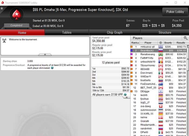Click VPP info icon in payouts panel
This screenshot has width=189, height=136.
pos(125,95)
